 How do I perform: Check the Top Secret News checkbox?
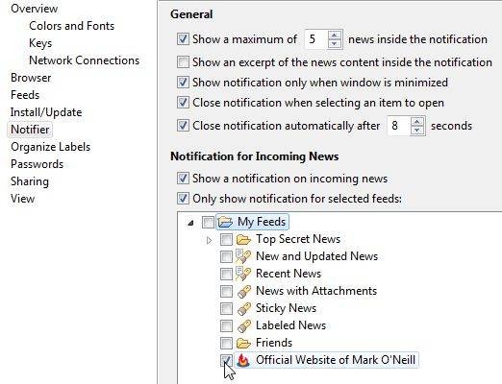(226, 239)
